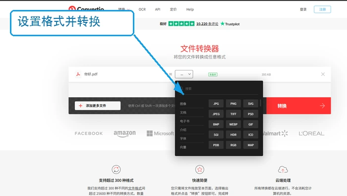The image size is (347, 196).
Task: Click the 云端处理 cloud upload icon
Action: tap(283, 170)
